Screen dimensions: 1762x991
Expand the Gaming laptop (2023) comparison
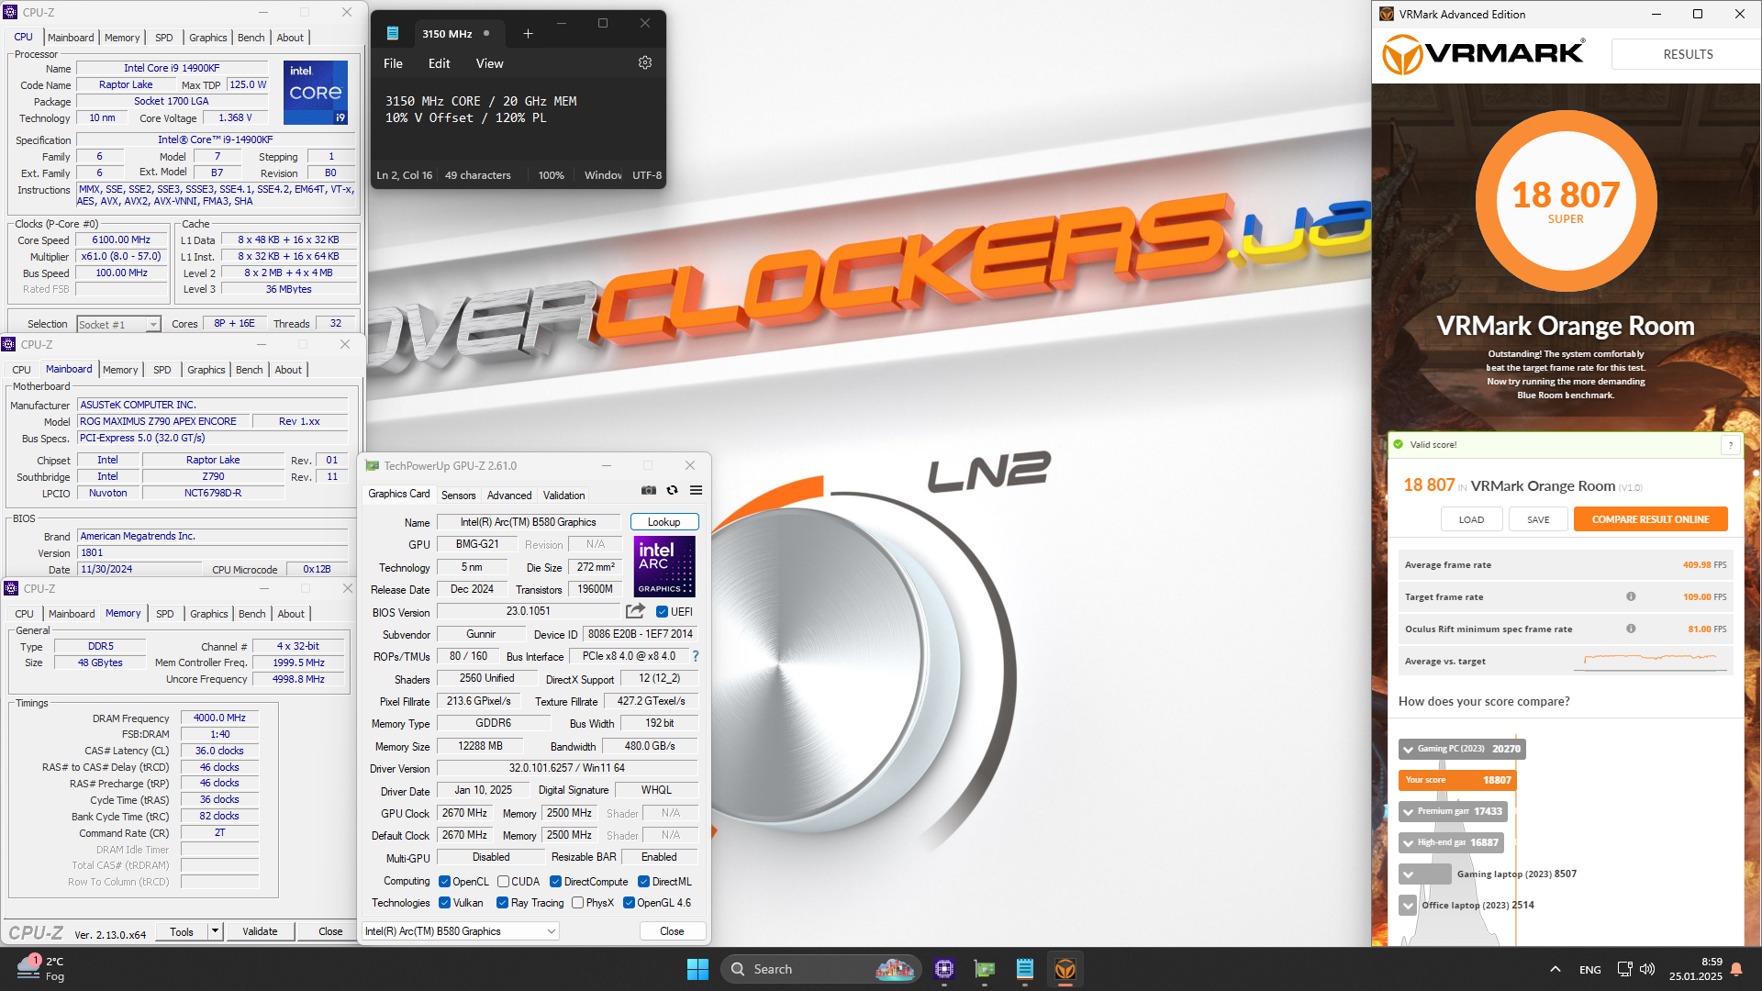point(1408,874)
